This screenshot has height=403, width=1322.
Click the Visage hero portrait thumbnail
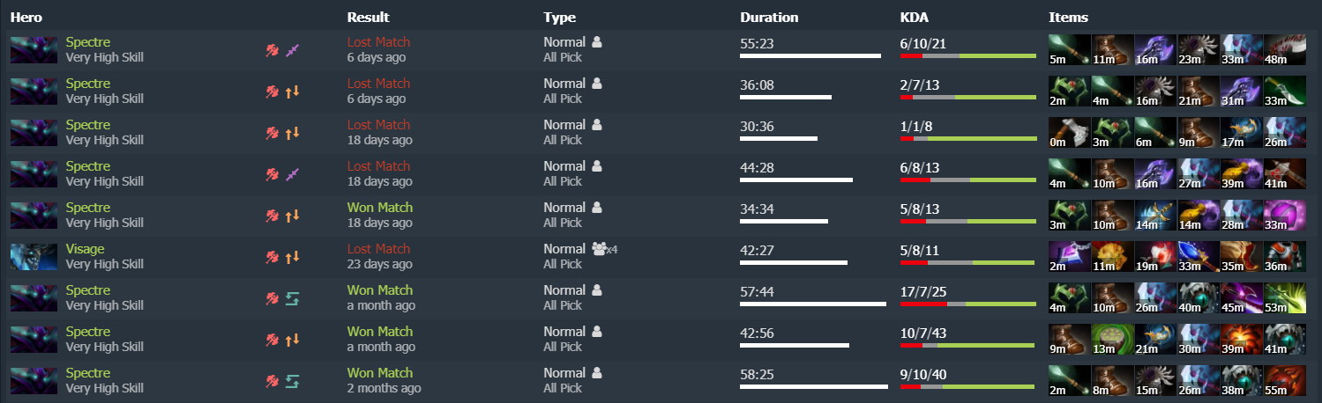(34, 256)
